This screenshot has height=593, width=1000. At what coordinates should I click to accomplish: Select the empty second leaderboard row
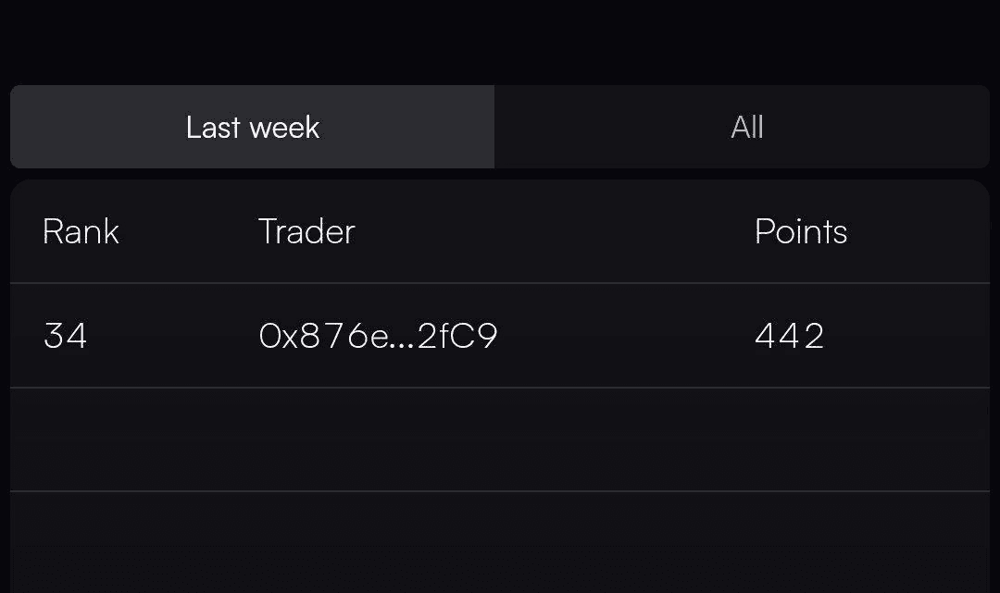[x=500, y=439]
